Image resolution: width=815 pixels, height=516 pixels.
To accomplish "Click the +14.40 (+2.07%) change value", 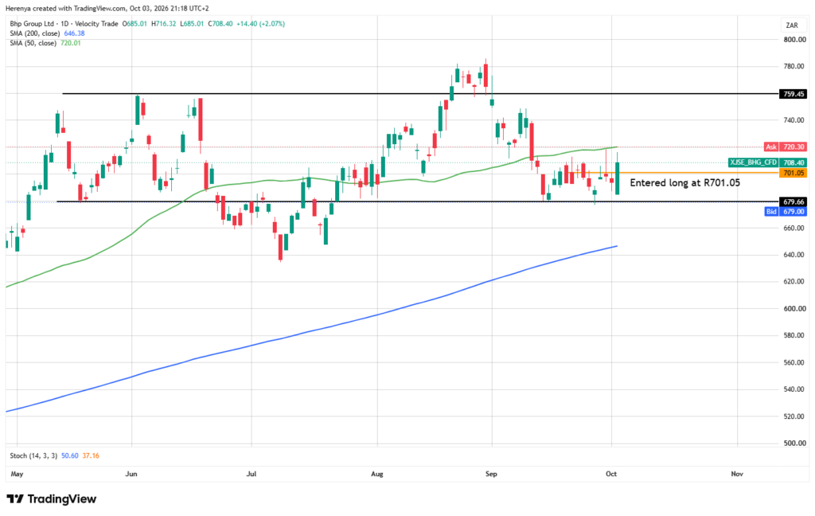I will pos(260,24).
